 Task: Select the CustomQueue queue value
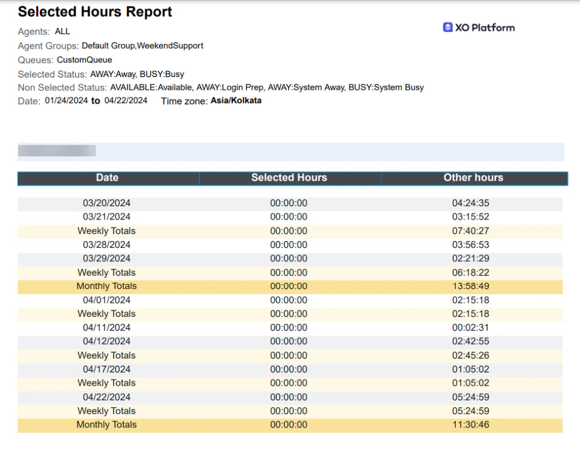[84, 60]
